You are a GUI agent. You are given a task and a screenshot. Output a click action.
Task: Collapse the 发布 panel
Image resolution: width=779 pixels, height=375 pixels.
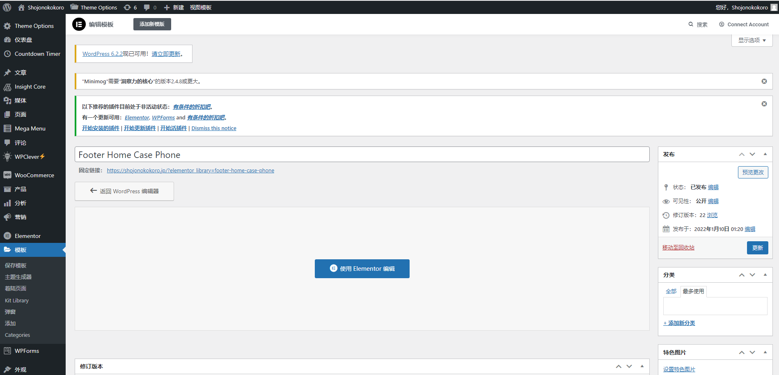[x=765, y=154]
